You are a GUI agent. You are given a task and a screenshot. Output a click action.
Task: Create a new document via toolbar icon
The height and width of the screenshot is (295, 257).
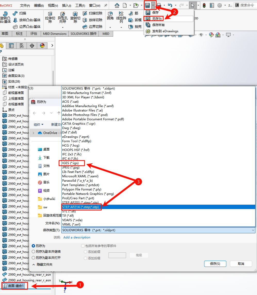[125, 5]
